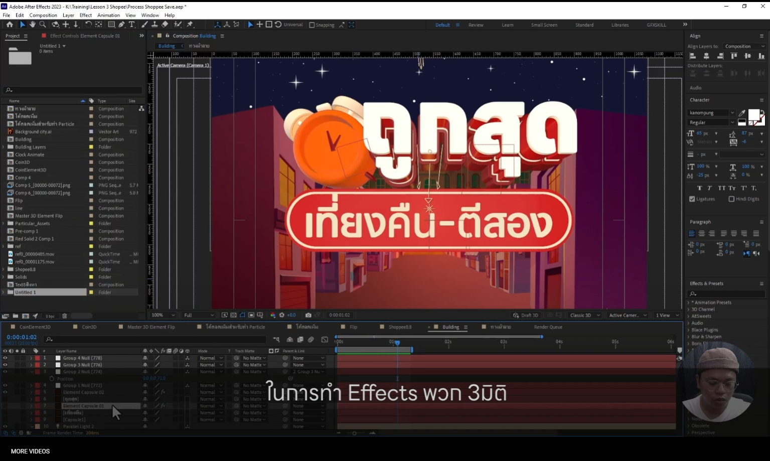Select the Rotation tool
The image size is (770, 461).
coord(88,25)
